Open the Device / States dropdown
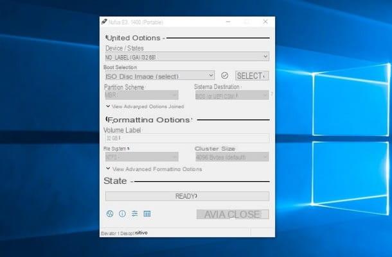This screenshot has height=257, width=392. click(x=187, y=56)
